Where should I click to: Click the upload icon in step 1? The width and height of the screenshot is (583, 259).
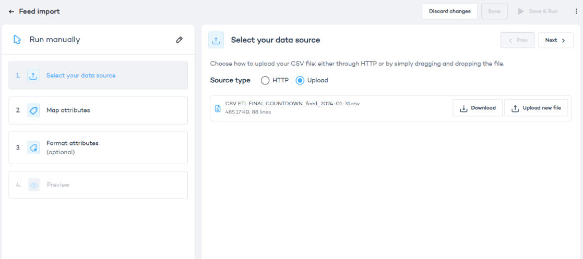tap(33, 76)
